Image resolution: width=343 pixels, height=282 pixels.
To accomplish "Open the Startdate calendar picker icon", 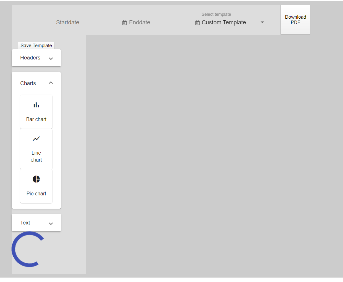I will [125, 23].
